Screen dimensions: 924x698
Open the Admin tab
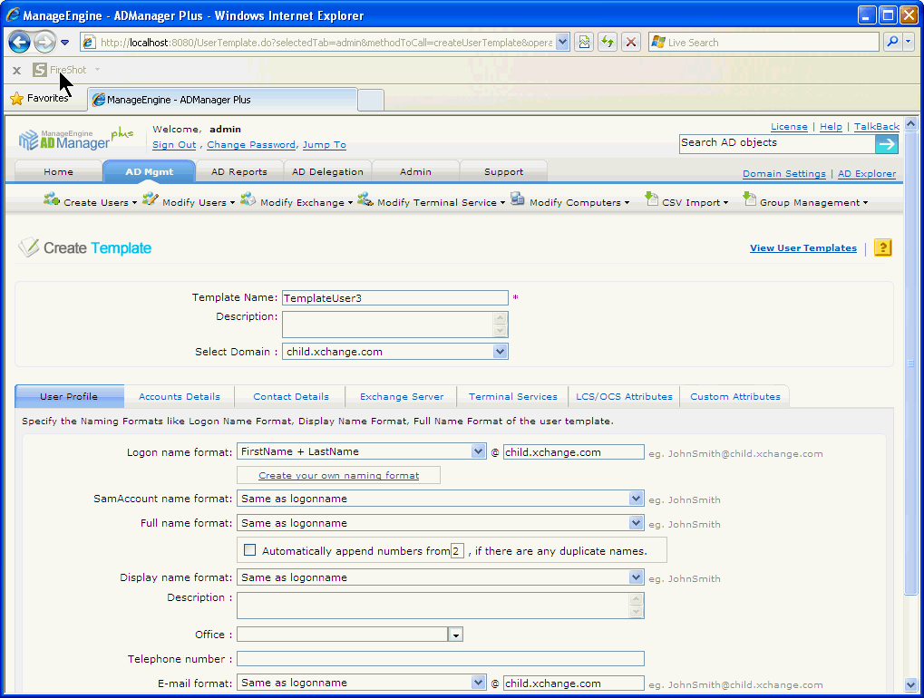click(415, 171)
